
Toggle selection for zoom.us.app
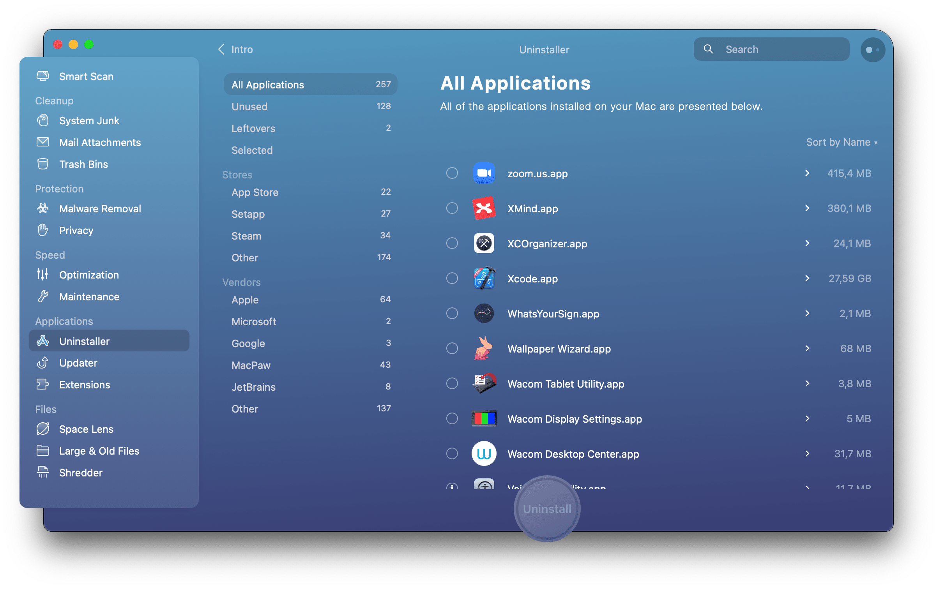(451, 174)
